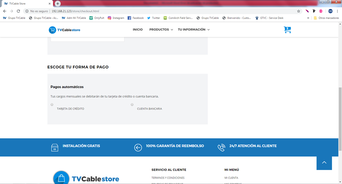Open a new browser tab

58,4
